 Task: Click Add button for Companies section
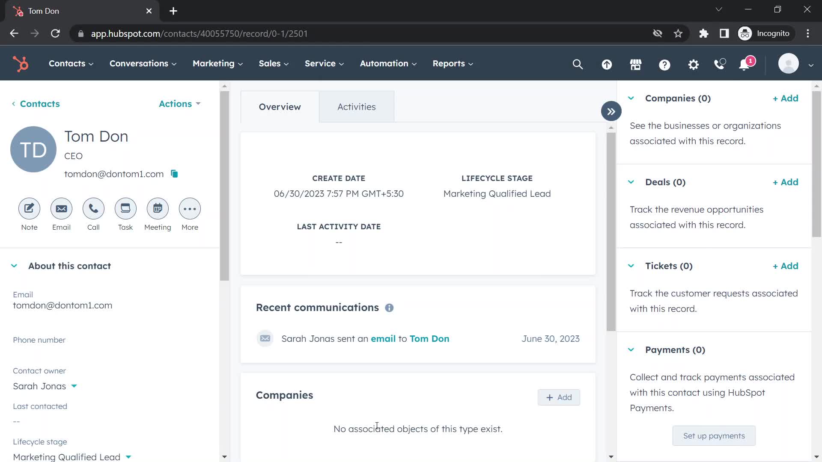point(559,397)
